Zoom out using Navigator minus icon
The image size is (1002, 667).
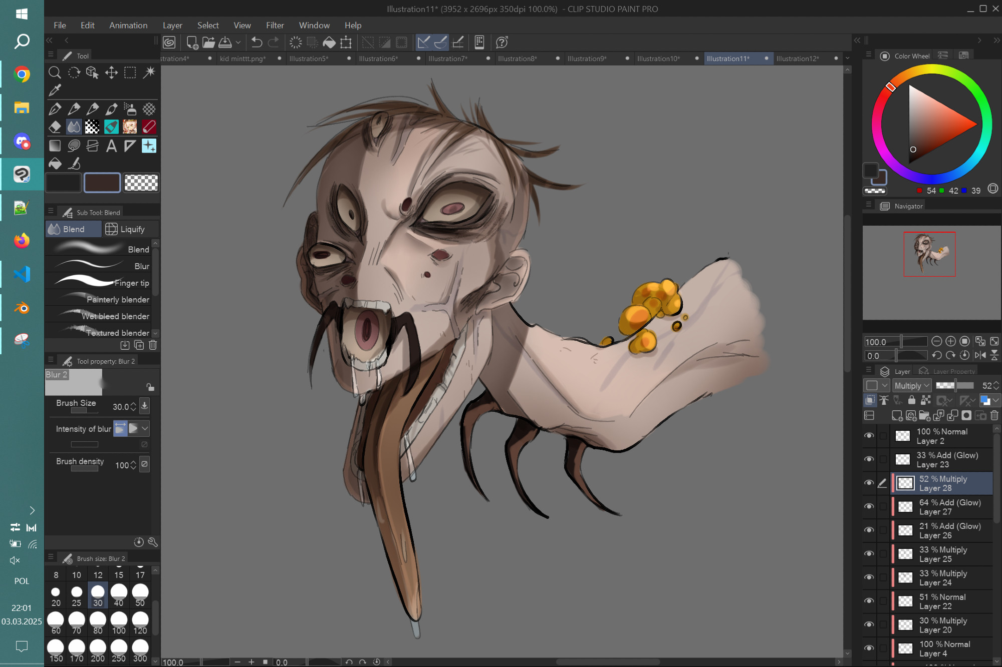936,342
